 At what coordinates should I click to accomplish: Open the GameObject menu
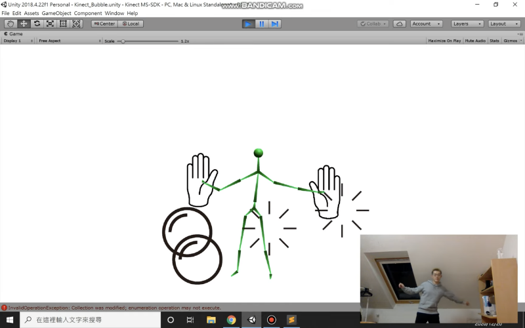56,13
